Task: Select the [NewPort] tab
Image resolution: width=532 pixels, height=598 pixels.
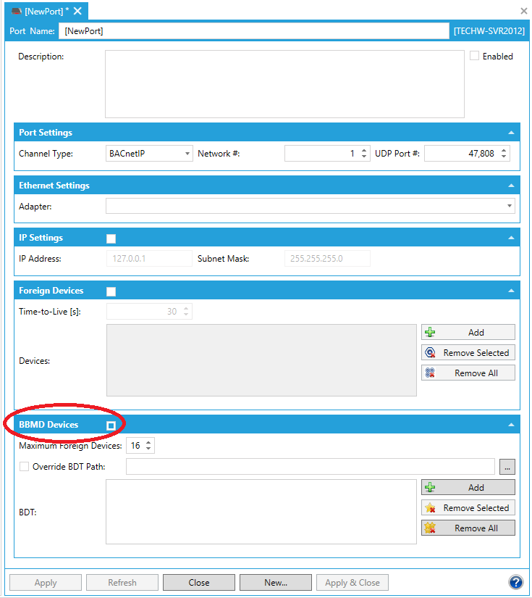Action: (x=41, y=11)
